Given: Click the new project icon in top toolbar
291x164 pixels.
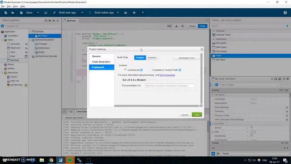Looking at the screenshot, I should click(x=5, y=13).
